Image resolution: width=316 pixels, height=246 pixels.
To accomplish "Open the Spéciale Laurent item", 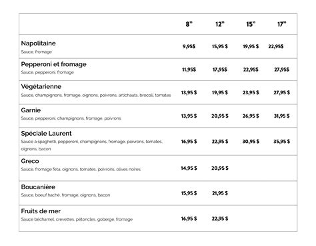I will coord(46,134).
